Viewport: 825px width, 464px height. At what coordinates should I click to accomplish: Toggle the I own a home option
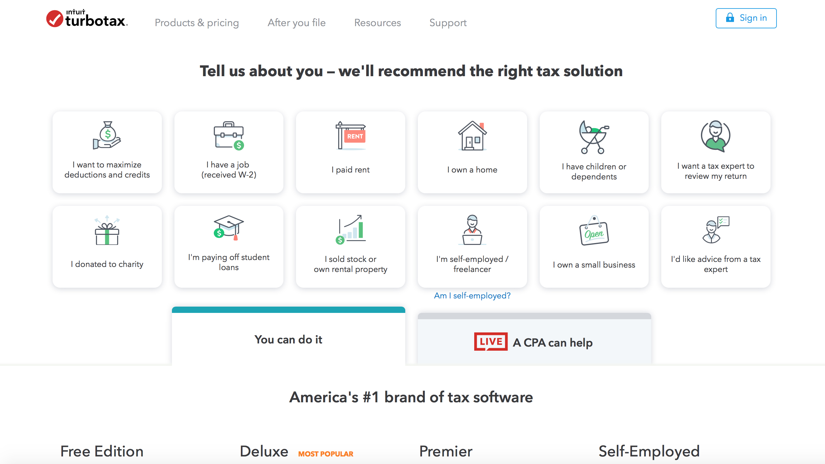coord(472,151)
